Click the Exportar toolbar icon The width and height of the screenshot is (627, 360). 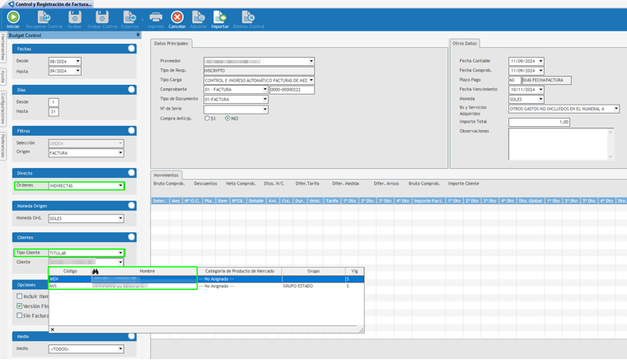[129, 17]
